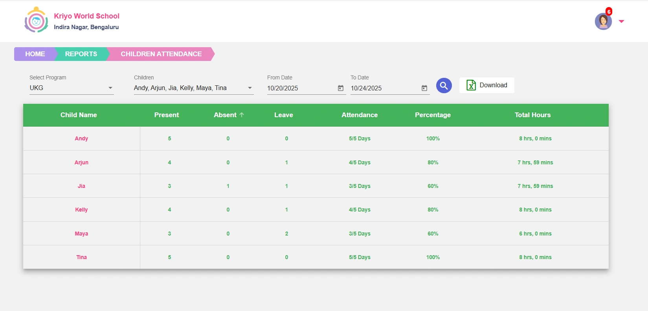The image size is (648, 311).
Task: Select the child name Tina
Action: tap(81, 257)
